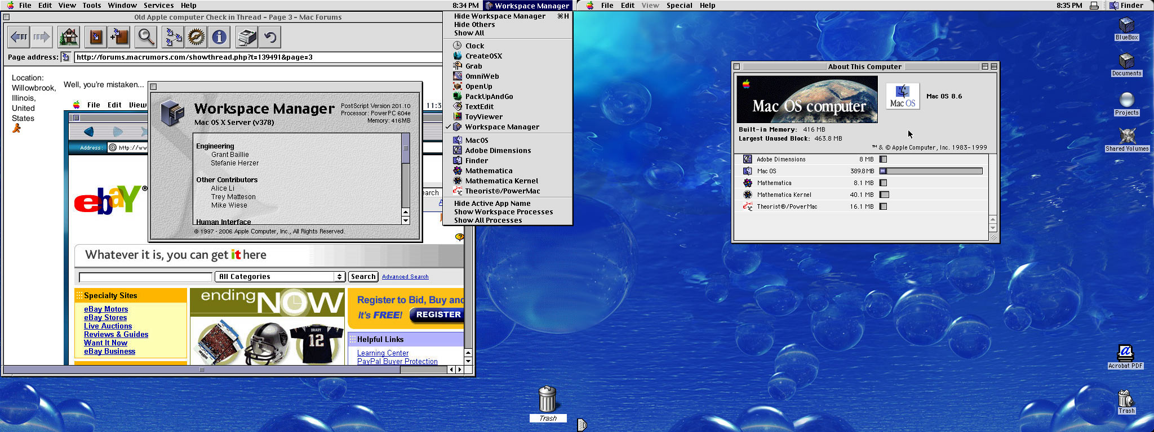Click in the OmniWeb page address field
1154x432 pixels.
click(x=258, y=57)
